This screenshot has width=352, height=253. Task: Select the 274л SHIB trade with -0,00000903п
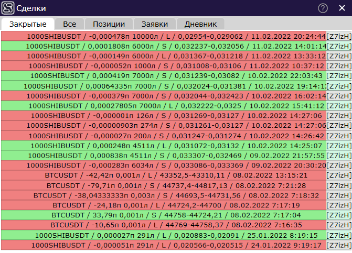[x=164, y=125]
